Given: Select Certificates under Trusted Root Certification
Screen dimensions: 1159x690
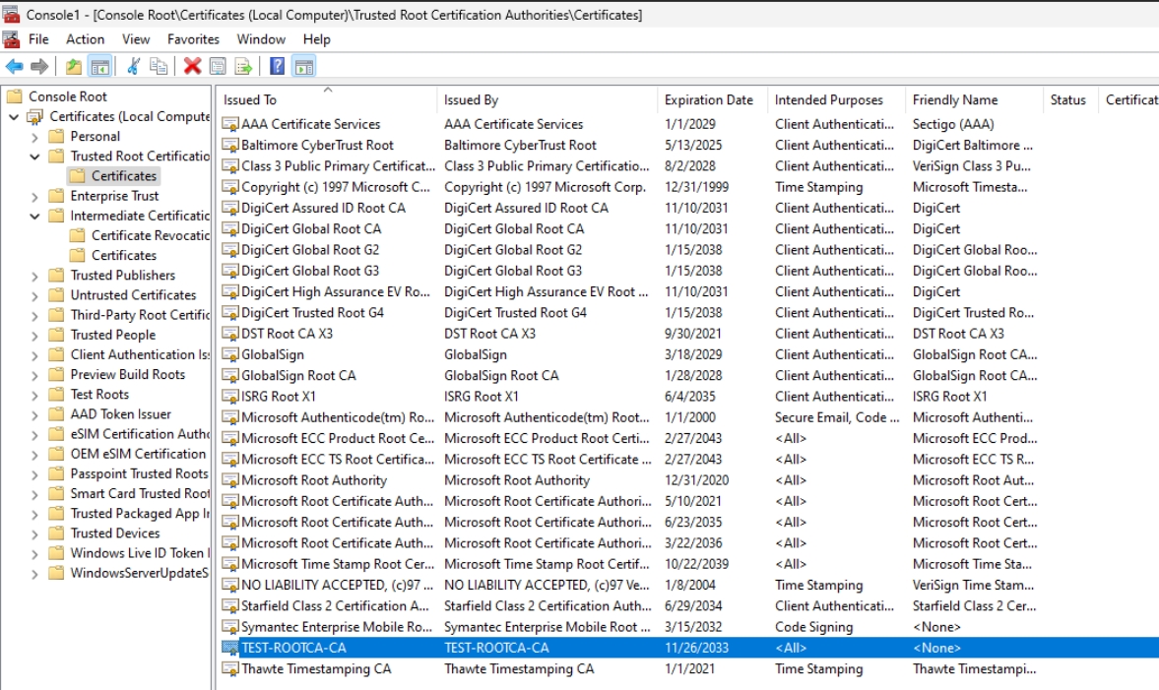Looking at the screenshot, I should (123, 176).
